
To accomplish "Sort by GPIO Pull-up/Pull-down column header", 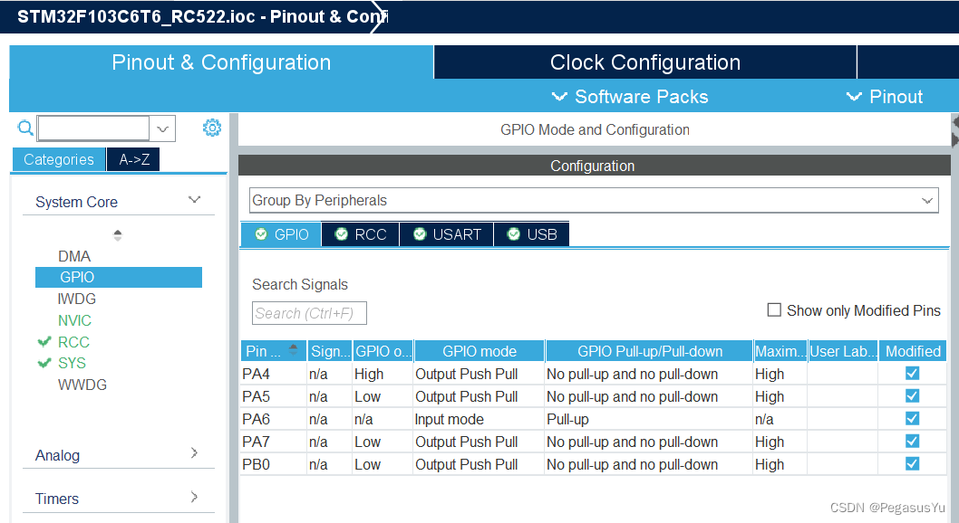I will pos(650,351).
